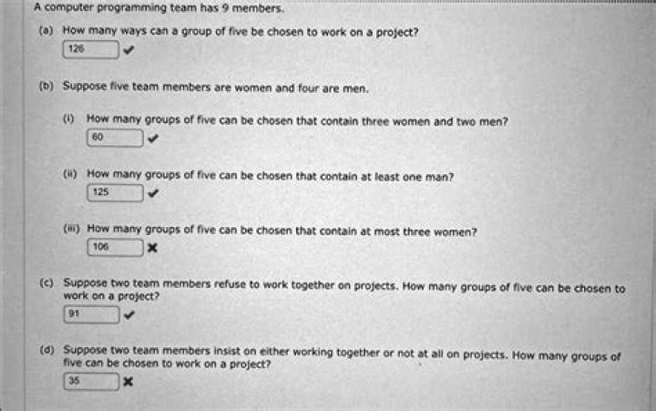Click the '9 members' problem statement text
The height and width of the screenshot is (411, 656).
[x=159, y=8]
